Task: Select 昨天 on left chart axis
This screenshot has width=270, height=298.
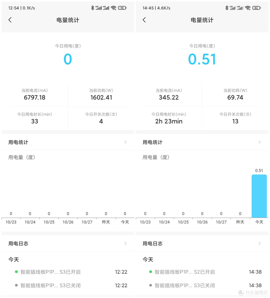Action: [x=106, y=222]
